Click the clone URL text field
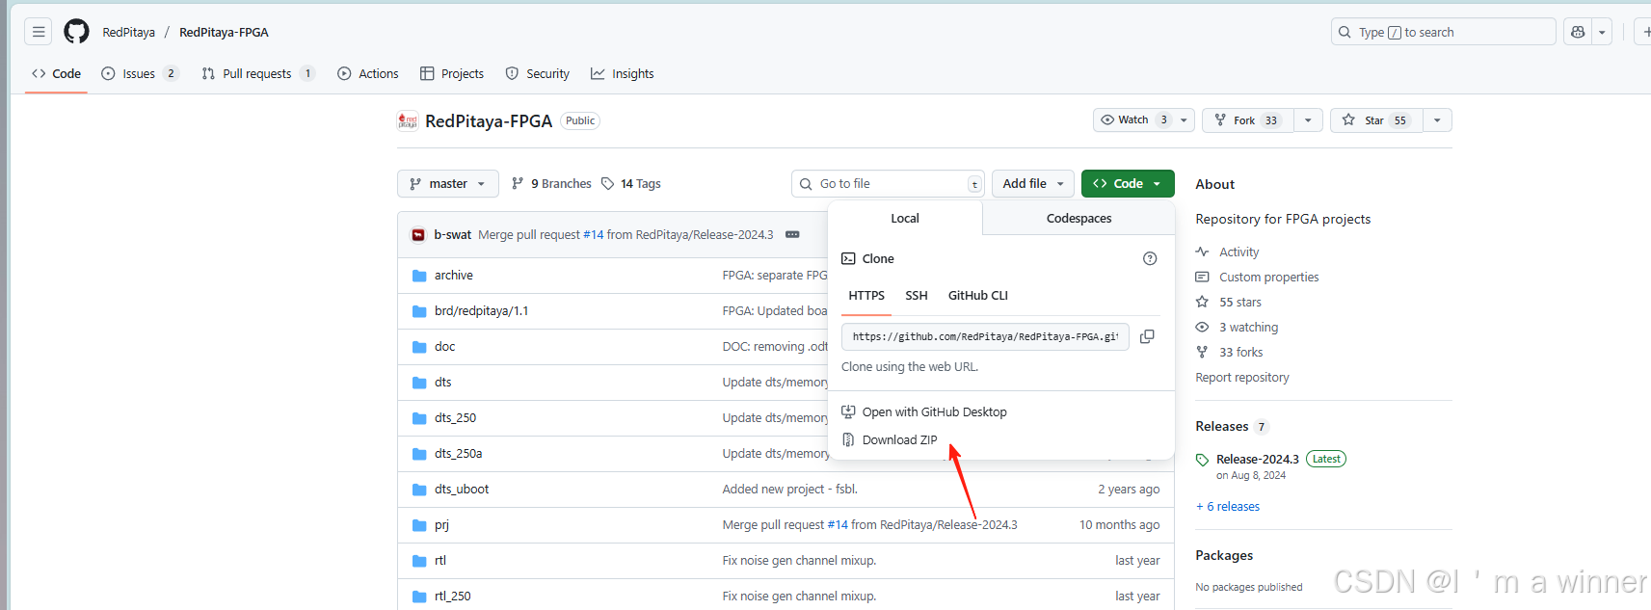This screenshot has height=610, width=1651. 985,336
